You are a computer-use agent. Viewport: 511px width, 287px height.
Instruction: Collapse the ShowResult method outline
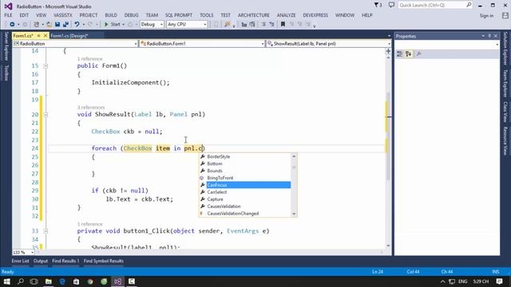tap(46, 115)
